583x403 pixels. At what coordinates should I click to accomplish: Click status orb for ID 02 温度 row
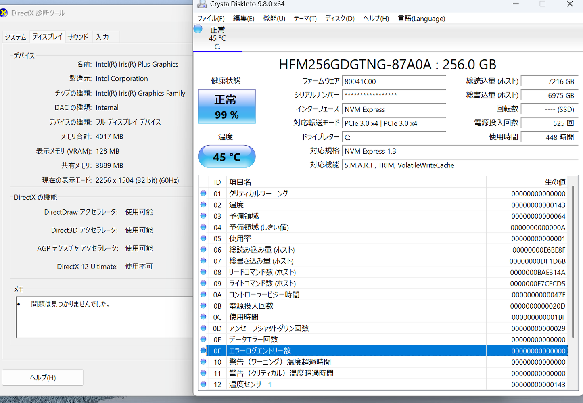tap(203, 205)
